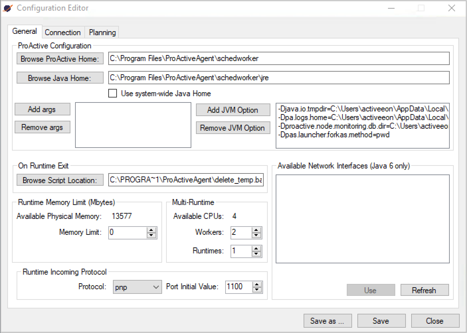Viewport: 467px width, 333px height.
Task: Select the -Djava.io.tmpdir JVM option
Action: click(x=363, y=109)
